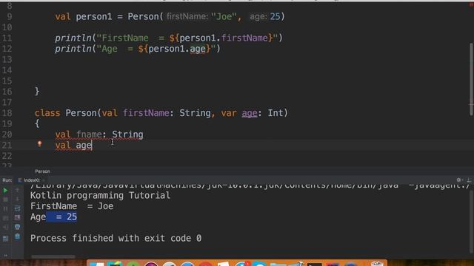Click "Process finished with exit code 0" in the console
Image resolution: width=474 pixels, height=266 pixels.
(116, 238)
